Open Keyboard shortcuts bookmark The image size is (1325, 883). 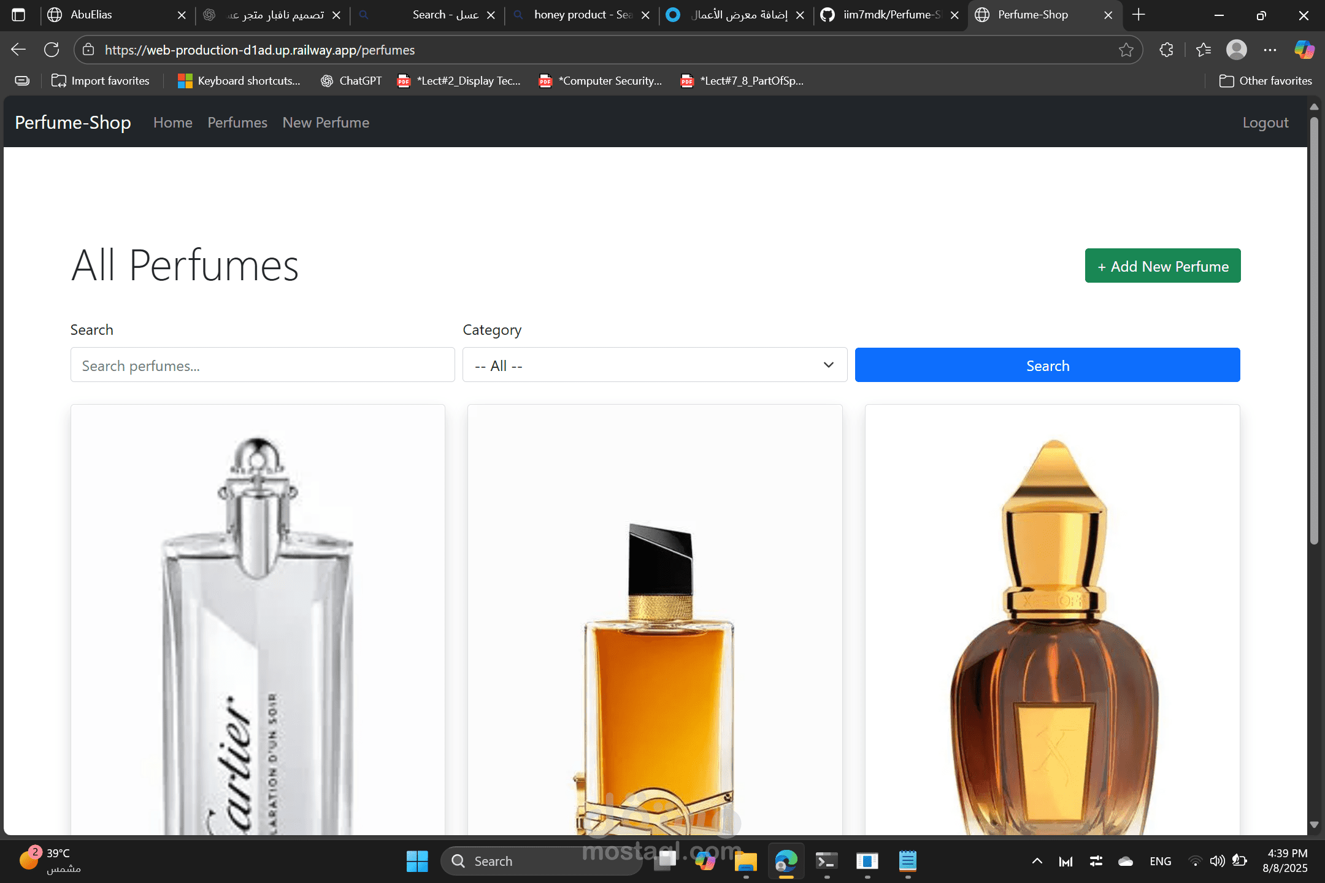tap(239, 81)
